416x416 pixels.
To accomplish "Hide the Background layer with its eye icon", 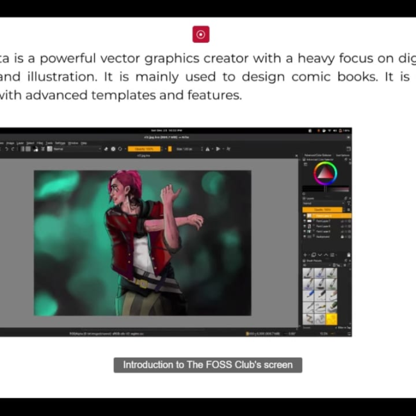I will pos(305,236).
